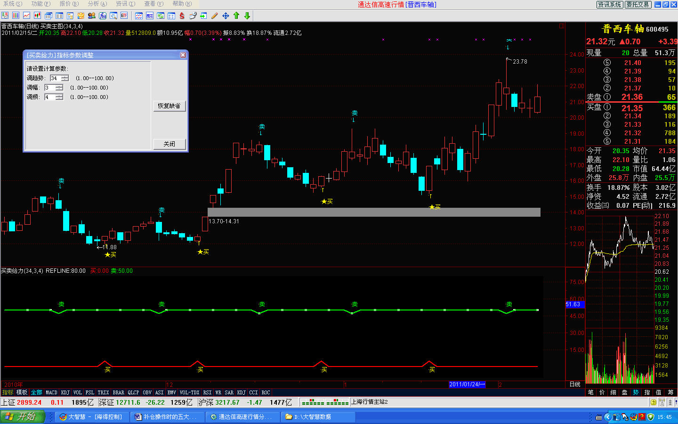Select the pencil drawing tool icon
Viewport: 678px width, 424px height.
pyautogui.click(x=215, y=16)
